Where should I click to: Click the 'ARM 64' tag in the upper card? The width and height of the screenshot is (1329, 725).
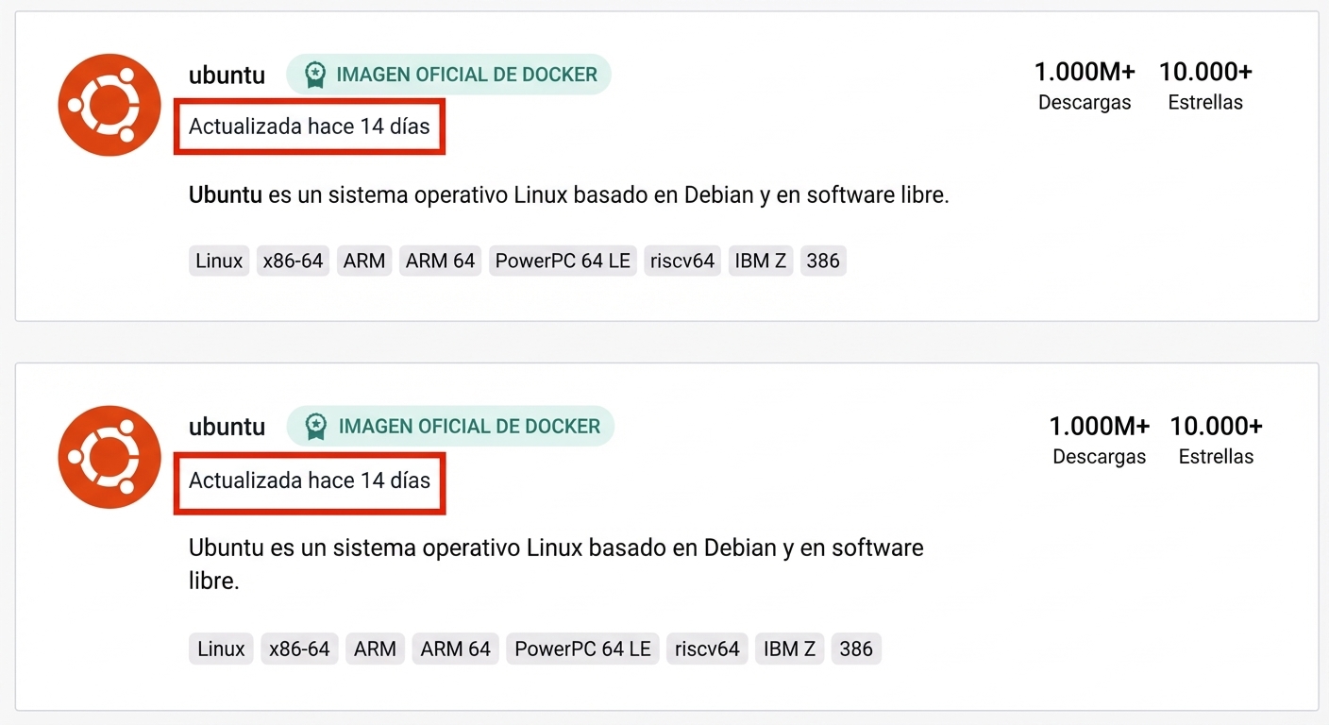[x=440, y=261]
